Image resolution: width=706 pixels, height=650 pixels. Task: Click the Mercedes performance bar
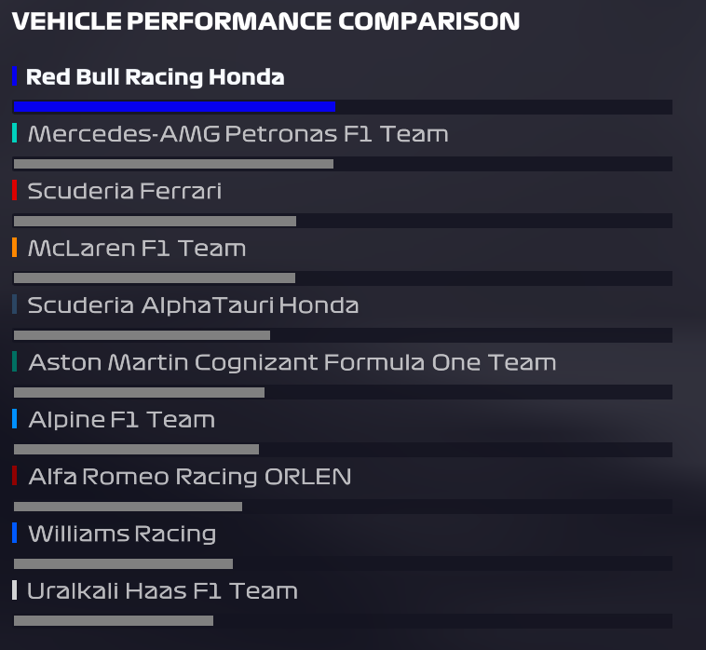(173, 164)
